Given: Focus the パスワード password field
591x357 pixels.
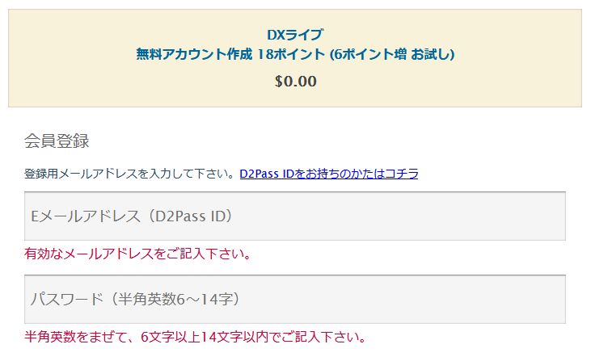Looking at the screenshot, I should [x=294, y=300].
